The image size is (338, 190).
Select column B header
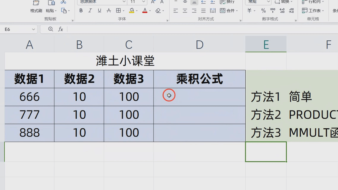[79, 44]
